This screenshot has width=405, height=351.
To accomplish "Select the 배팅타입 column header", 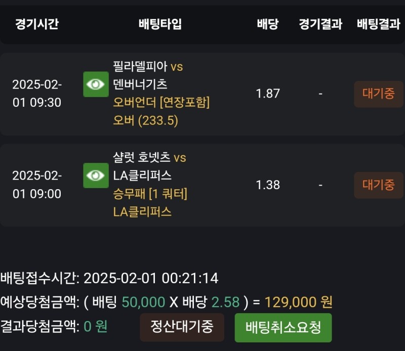I will [160, 24].
